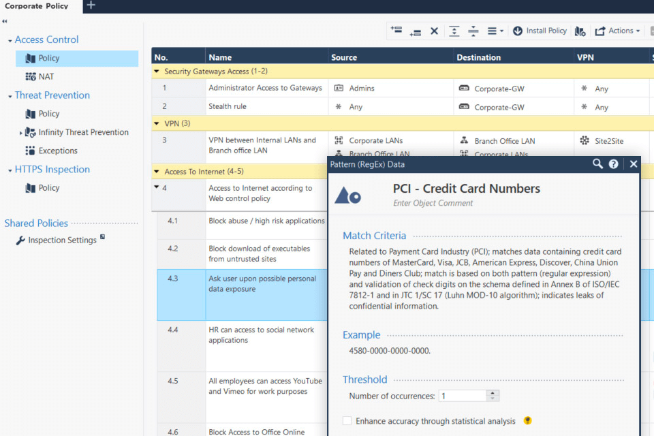
Task: Switch to the Corporate Policy tab
Action: [37, 6]
